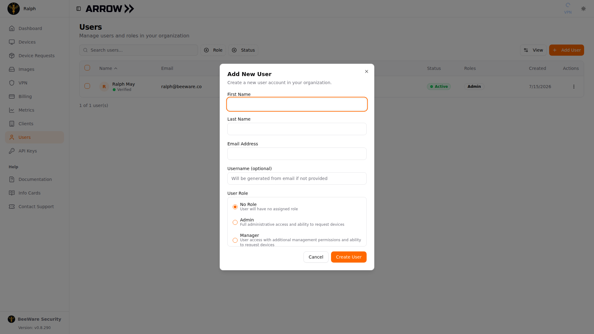Click the VPN status indicator icon
Viewport: 594px width, 334px height.
pyautogui.click(x=568, y=5)
